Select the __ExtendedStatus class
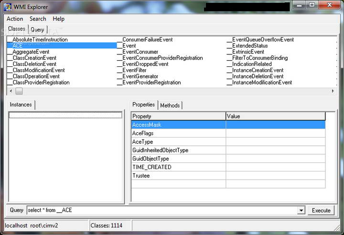Viewport: 344px width, 235px height. pos(247,46)
